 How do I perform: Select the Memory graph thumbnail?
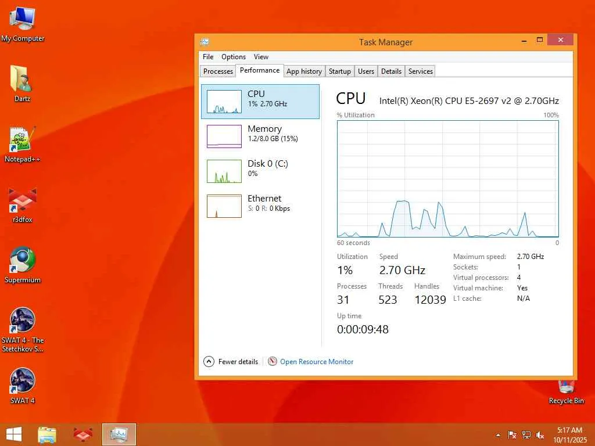[224, 136]
